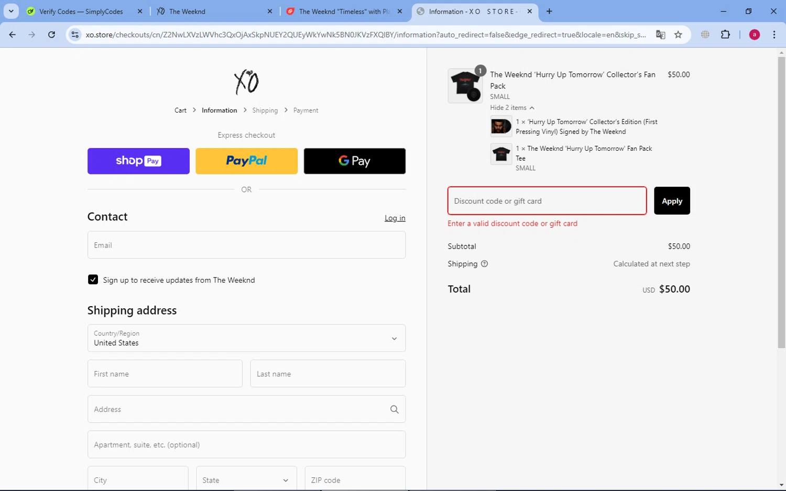Click the address search magnifier icon
786x491 pixels.
tap(394, 409)
